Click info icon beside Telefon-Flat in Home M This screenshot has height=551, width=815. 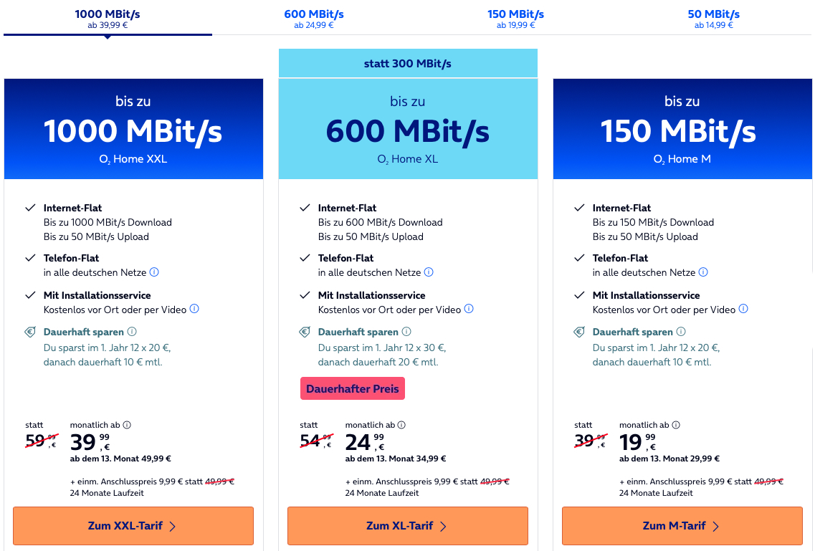click(703, 272)
